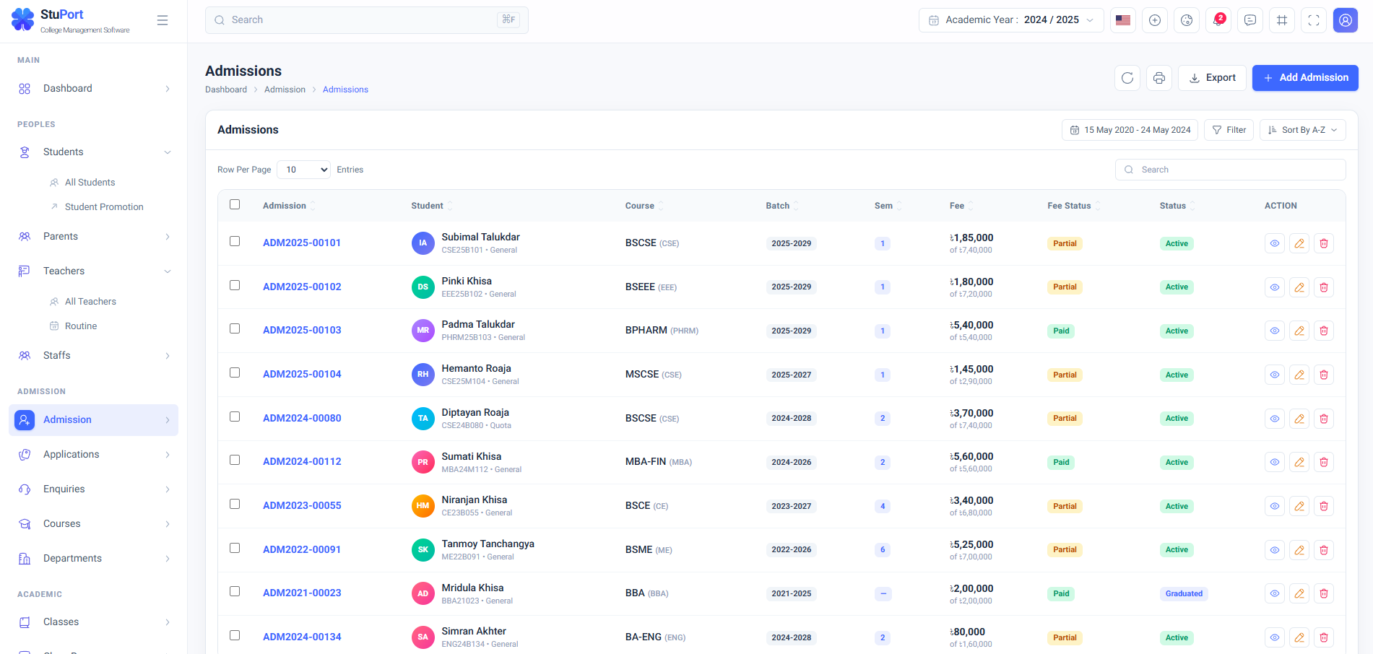View details of admission ADM2025-00101

coord(1275,243)
